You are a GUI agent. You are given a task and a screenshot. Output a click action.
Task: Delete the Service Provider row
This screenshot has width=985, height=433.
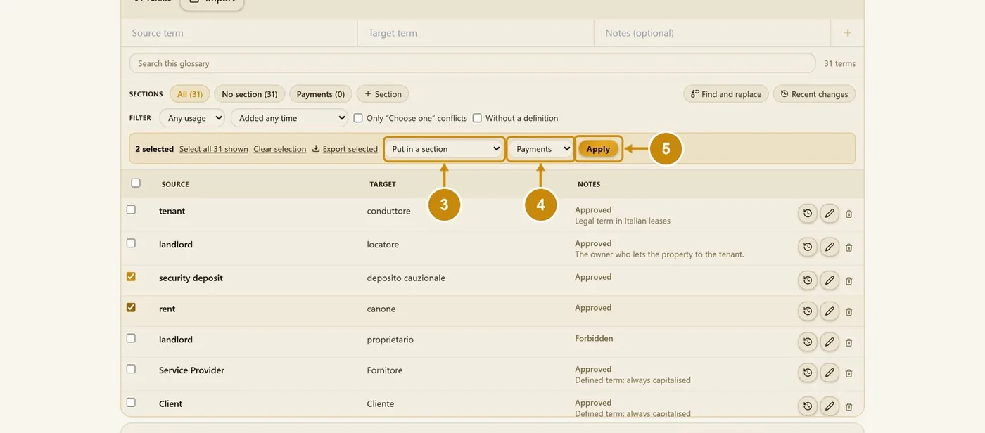point(849,373)
